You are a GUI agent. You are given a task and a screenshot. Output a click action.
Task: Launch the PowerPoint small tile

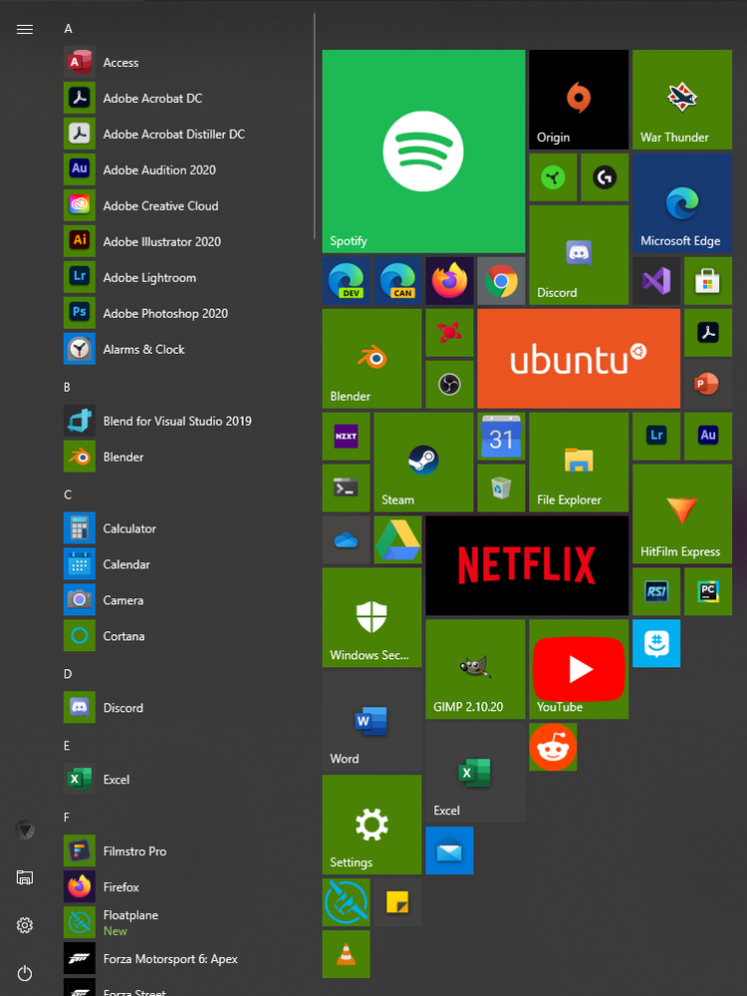click(708, 384)
